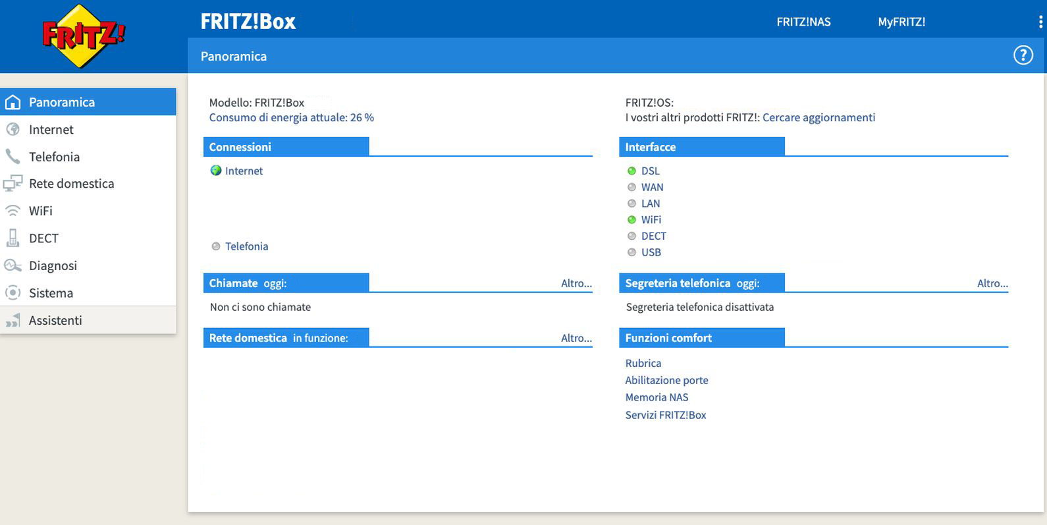
Task: Click the Assistenti wizard icon
Action: click(x=13, y=321)
